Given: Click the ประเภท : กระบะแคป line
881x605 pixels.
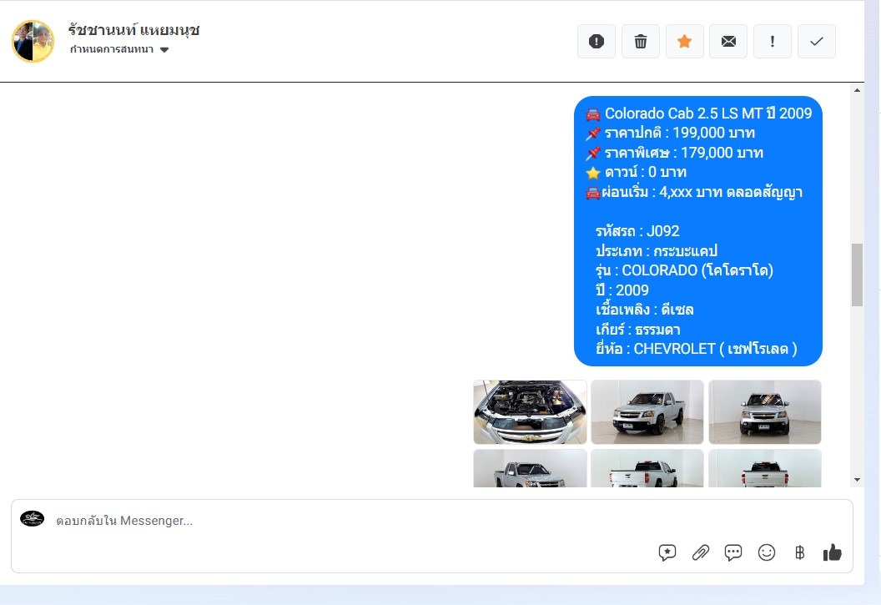Looking at the screenshot, I should coord(657,250).
